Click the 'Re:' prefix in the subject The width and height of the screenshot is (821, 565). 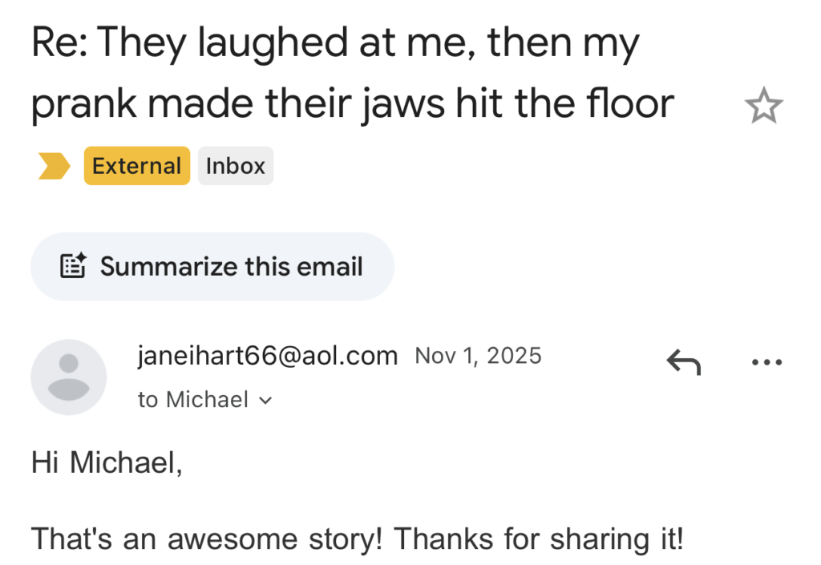[61, 44]
